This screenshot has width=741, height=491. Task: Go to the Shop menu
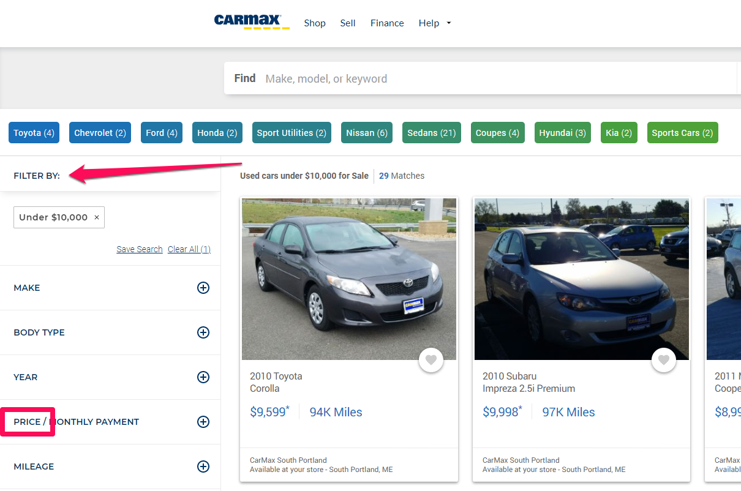(x=315, y=23)
